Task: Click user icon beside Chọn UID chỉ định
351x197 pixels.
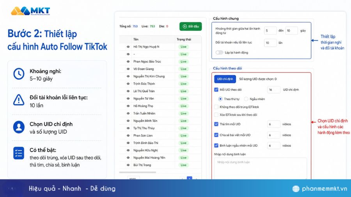Action: coord(19,127)
